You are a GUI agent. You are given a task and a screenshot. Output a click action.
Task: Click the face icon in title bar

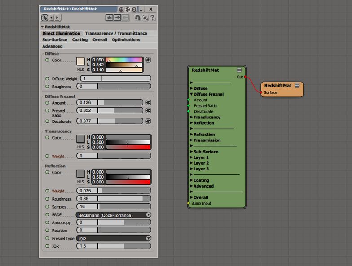tap(121, 9)
